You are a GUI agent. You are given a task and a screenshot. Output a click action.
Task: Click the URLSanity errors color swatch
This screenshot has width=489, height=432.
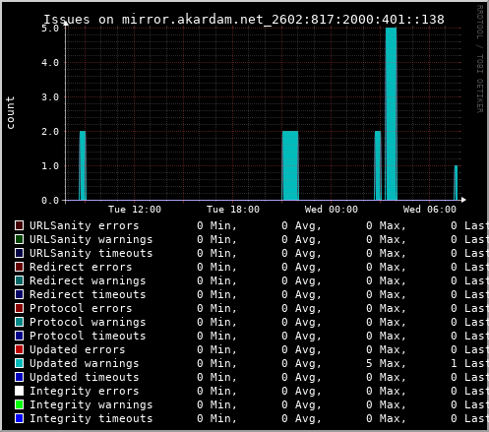(19, 225)
